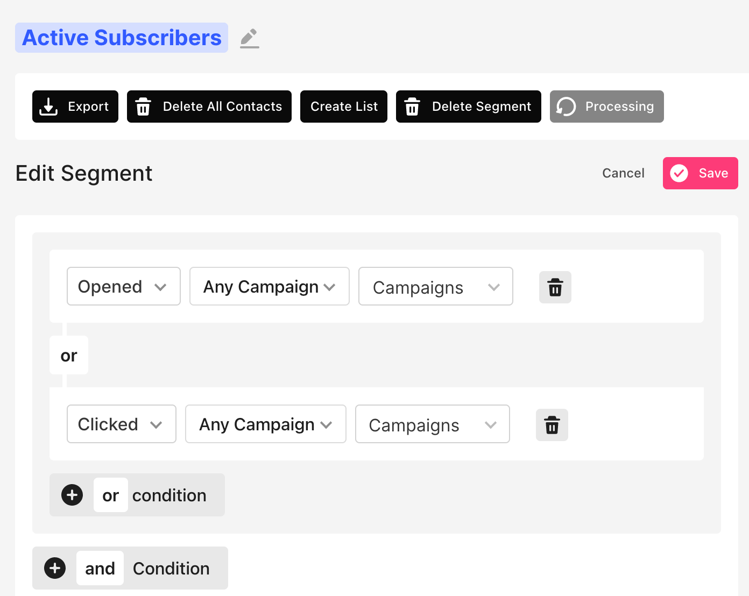The height and width of the screenshot is (596, 749).
Task: Open Campaigns selector in the Opened row
Action: [435, 287]
